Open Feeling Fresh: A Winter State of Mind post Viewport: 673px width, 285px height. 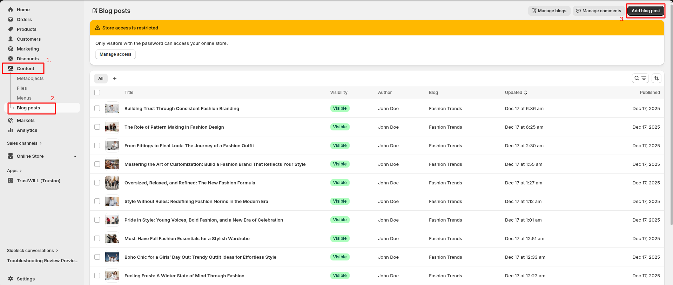click(x=184, y=276)
